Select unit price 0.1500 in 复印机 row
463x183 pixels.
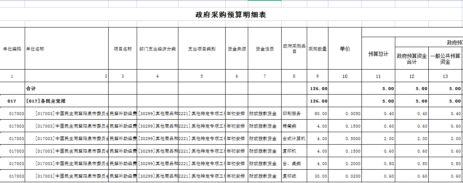pos(345,151)
